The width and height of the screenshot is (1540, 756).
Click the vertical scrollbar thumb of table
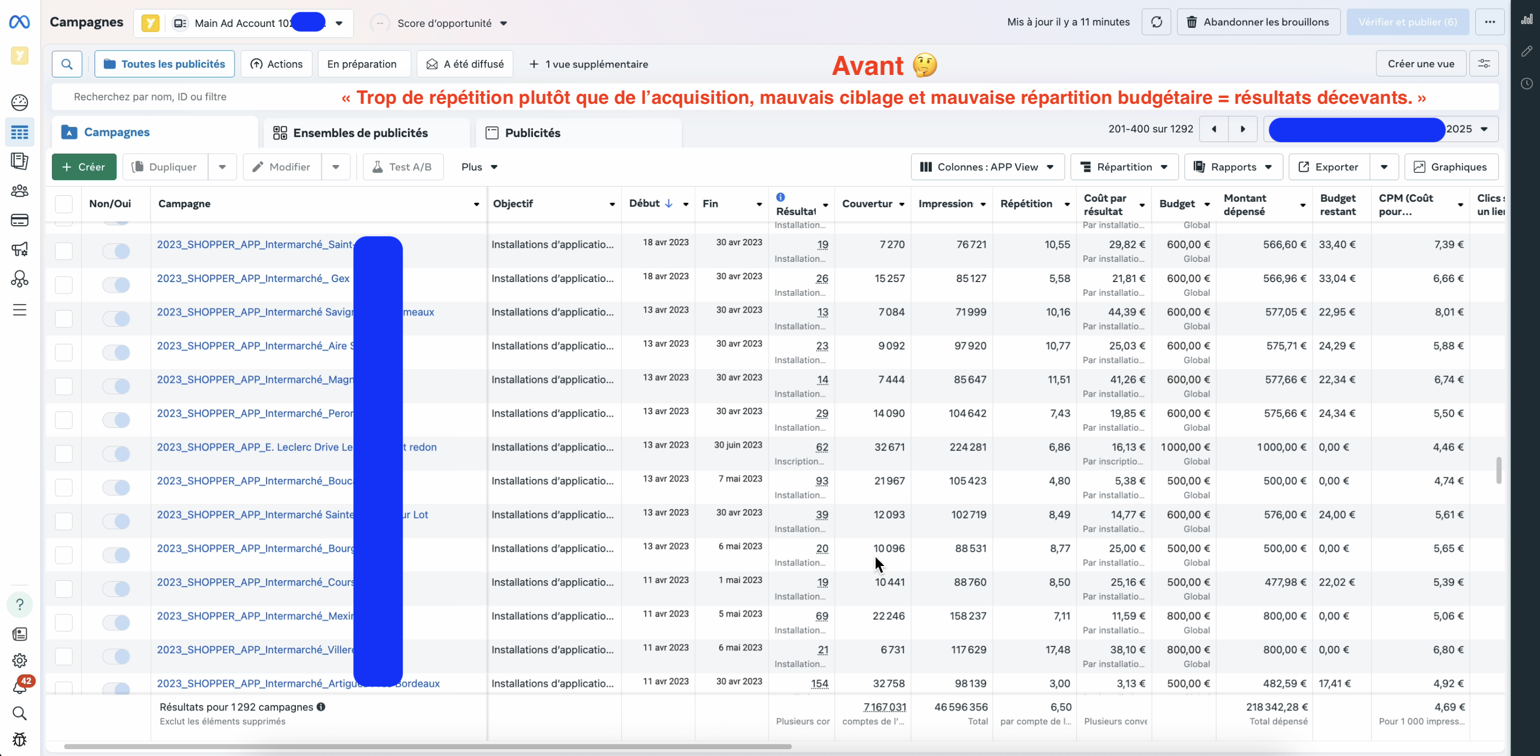[1499, 471]
